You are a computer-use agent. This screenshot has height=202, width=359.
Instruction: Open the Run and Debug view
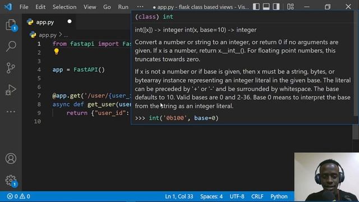coord(11,90)
